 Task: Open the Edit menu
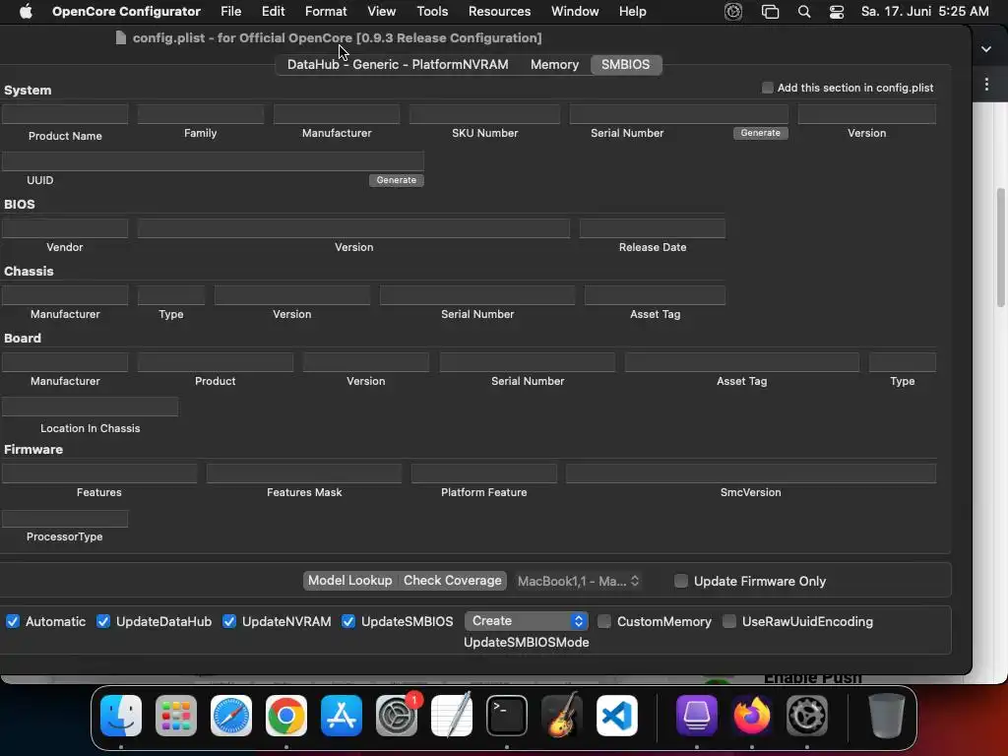tap(273, 12)
